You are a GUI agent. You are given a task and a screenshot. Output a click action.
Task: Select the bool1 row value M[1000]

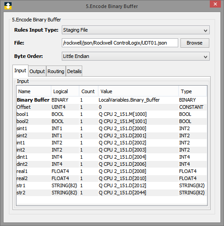[123, 114]
